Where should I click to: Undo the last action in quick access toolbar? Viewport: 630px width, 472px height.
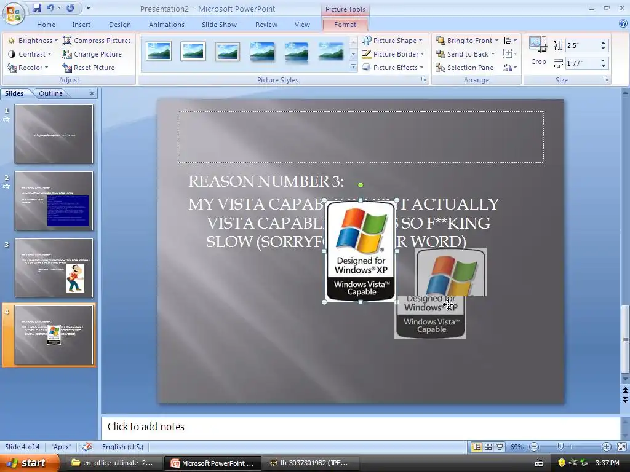50,7
